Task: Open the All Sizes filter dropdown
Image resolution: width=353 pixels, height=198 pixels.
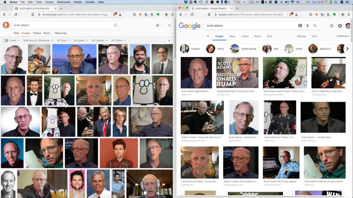Action: (x=63, y=40)
